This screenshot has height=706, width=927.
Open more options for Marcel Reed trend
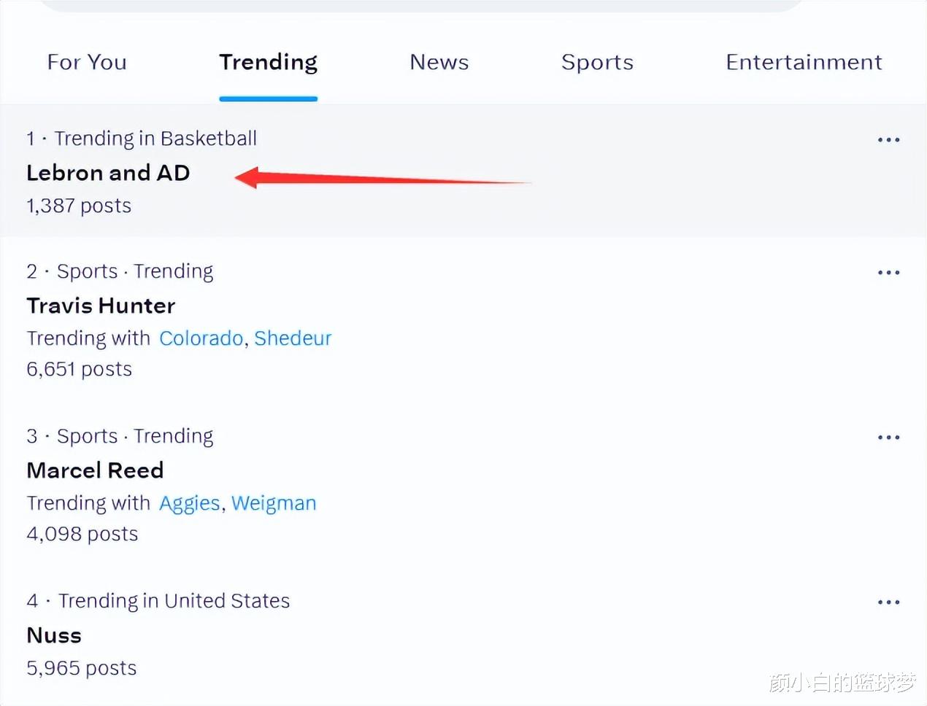pos(888,437)
